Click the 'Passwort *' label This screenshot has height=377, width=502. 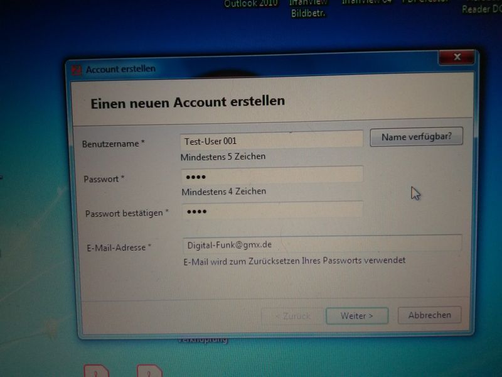[x=104, y=179]
